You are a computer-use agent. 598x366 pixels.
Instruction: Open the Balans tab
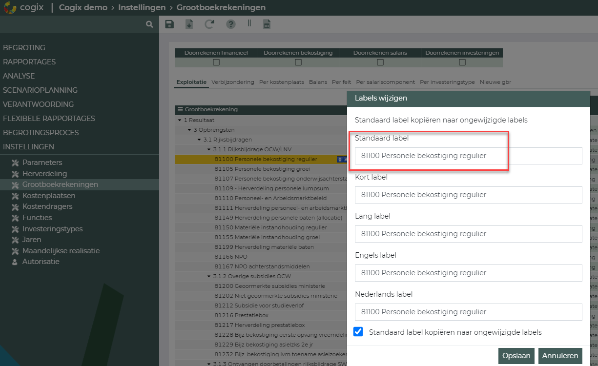(318, 82)
